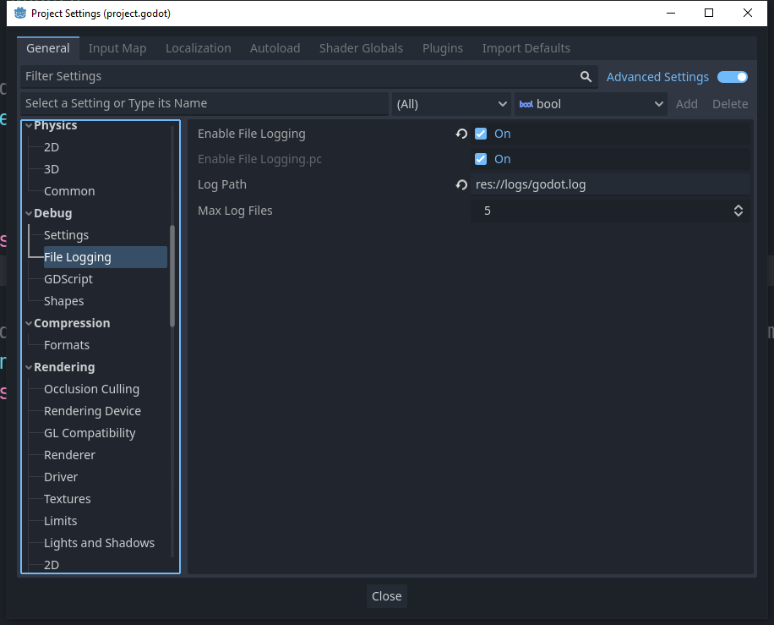
Task: Collapse the Compression tree section
Action: point(28,323)
